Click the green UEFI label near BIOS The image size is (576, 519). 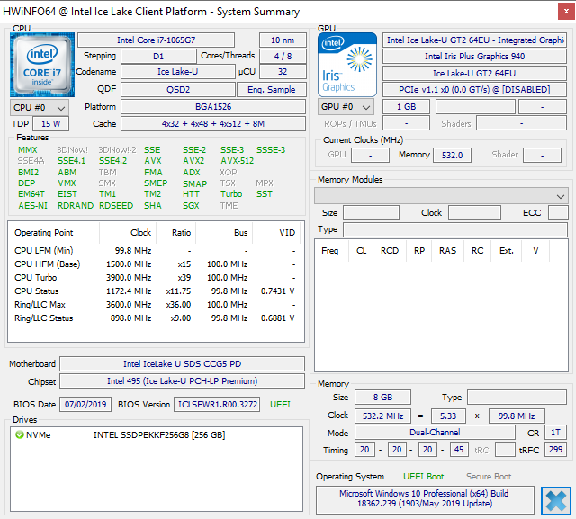pos(280,405)
